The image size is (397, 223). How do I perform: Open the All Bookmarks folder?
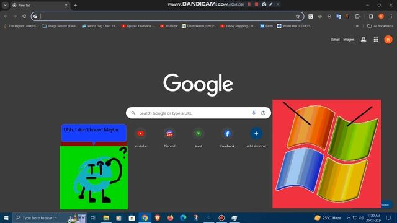(x=380, y=26)
